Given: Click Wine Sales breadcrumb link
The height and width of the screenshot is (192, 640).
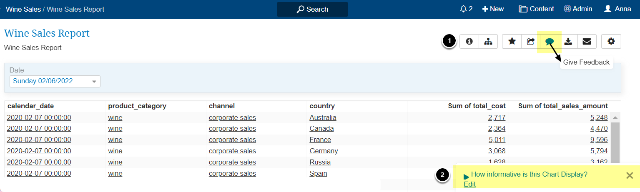Looking at the screenshot, I should click(23, 9).
